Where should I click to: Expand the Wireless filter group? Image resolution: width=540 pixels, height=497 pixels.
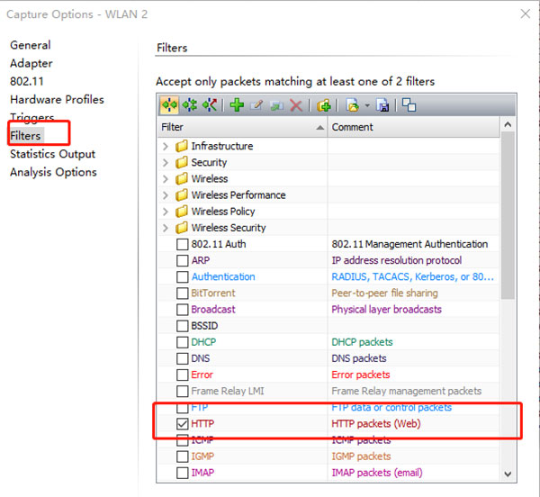pyautogui.click(x=166, y=179)
